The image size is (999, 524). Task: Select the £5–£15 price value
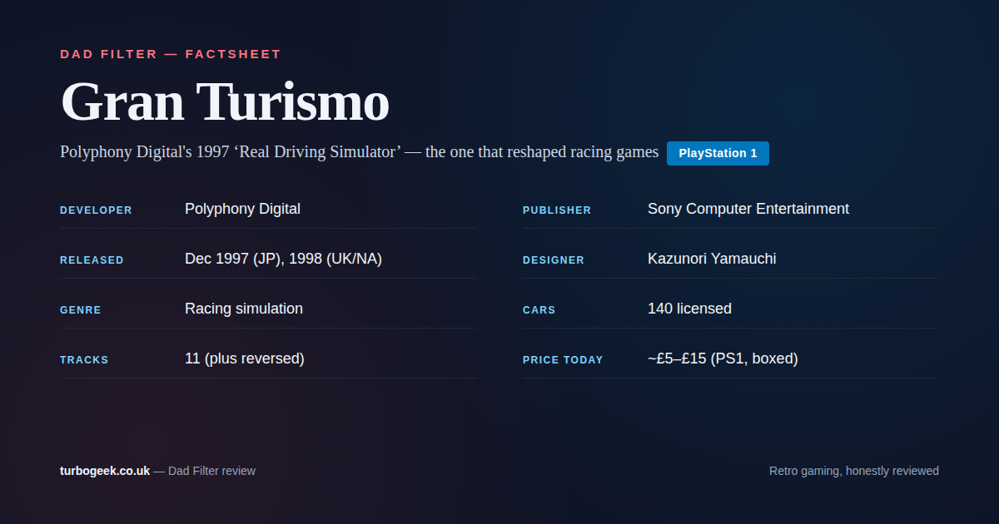pyautogui.click(x=722, y=358)
